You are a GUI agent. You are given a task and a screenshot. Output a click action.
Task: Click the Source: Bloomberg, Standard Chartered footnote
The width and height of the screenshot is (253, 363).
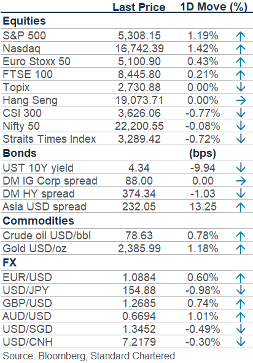coord(88,356)
